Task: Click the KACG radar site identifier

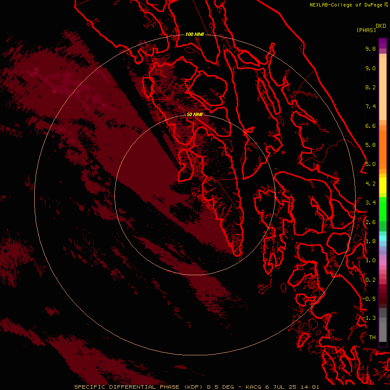Action: click(253, 387)
